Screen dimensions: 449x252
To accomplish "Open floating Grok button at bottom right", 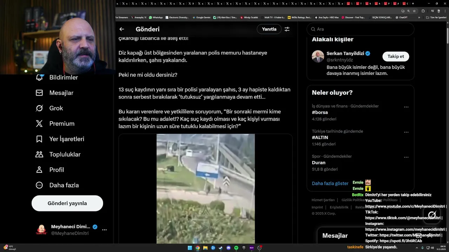I will pyautogui.click(x=432, y=215).
